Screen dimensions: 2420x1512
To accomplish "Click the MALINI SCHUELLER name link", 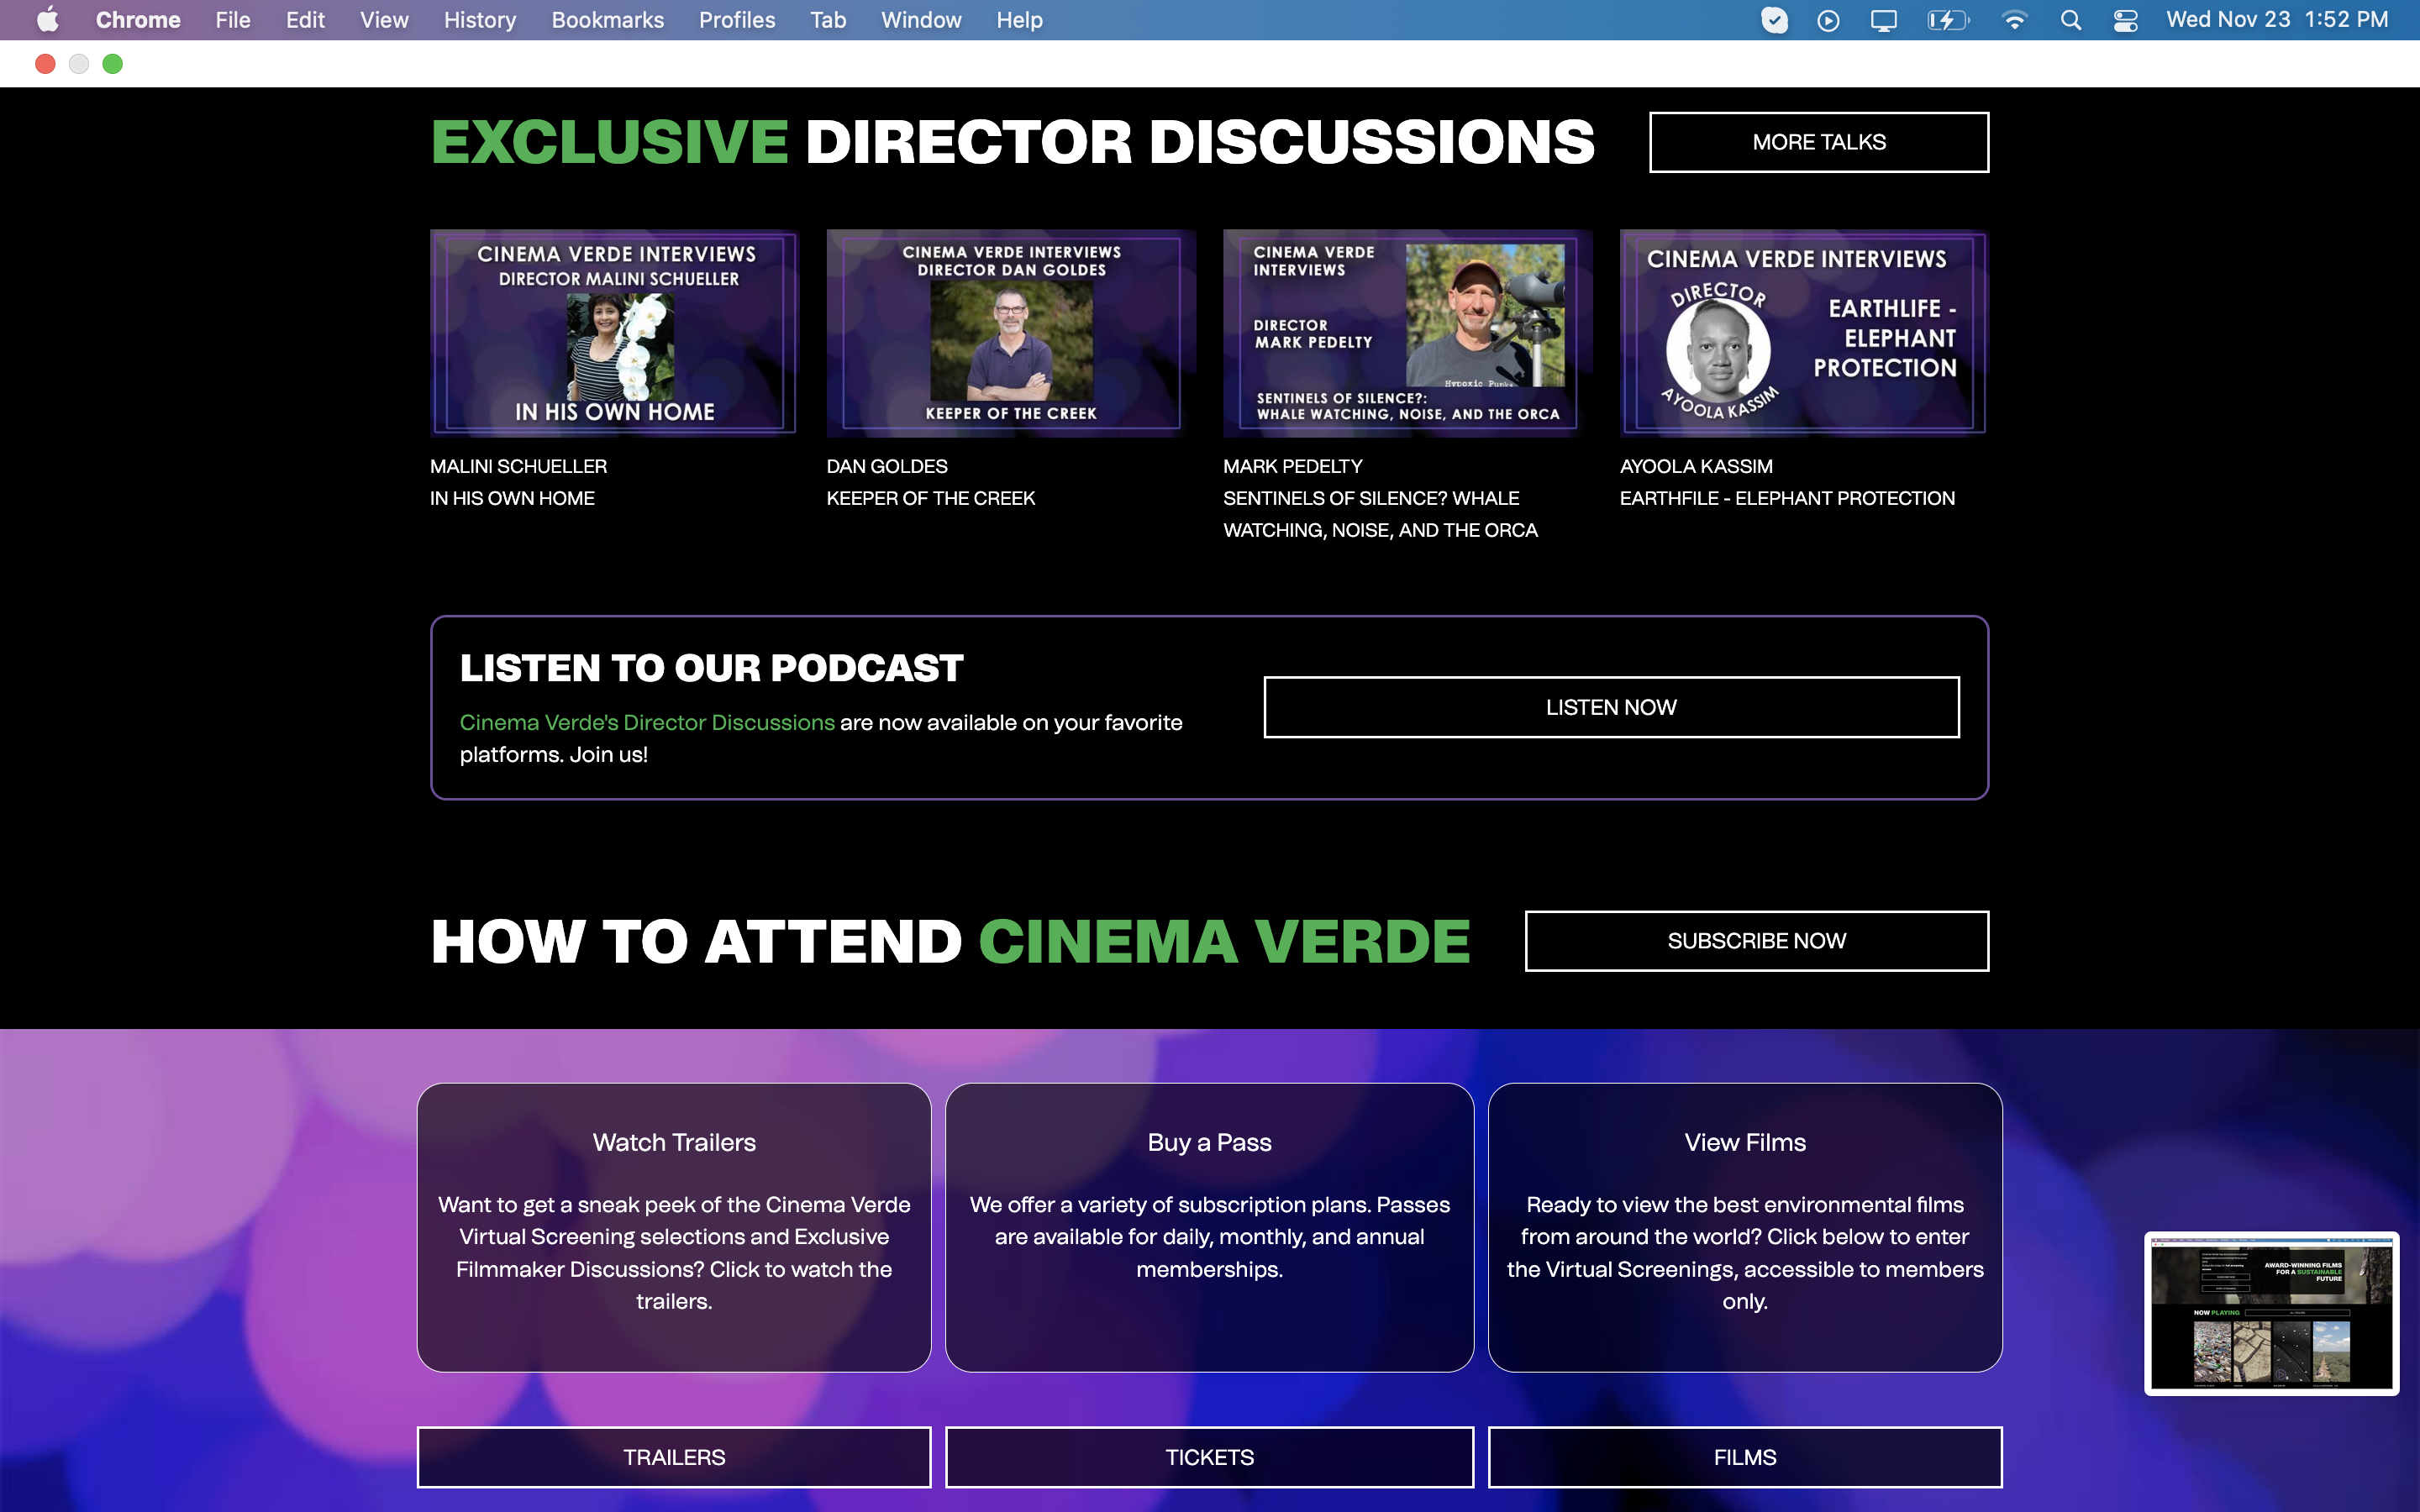I will coord(518,466).
